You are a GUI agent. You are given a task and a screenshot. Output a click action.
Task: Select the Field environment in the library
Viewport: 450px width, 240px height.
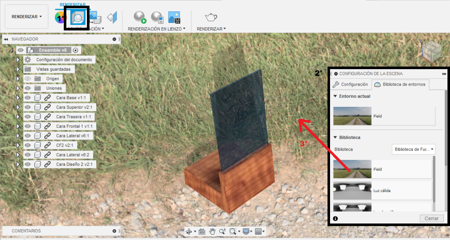click(x=383, y=169)
